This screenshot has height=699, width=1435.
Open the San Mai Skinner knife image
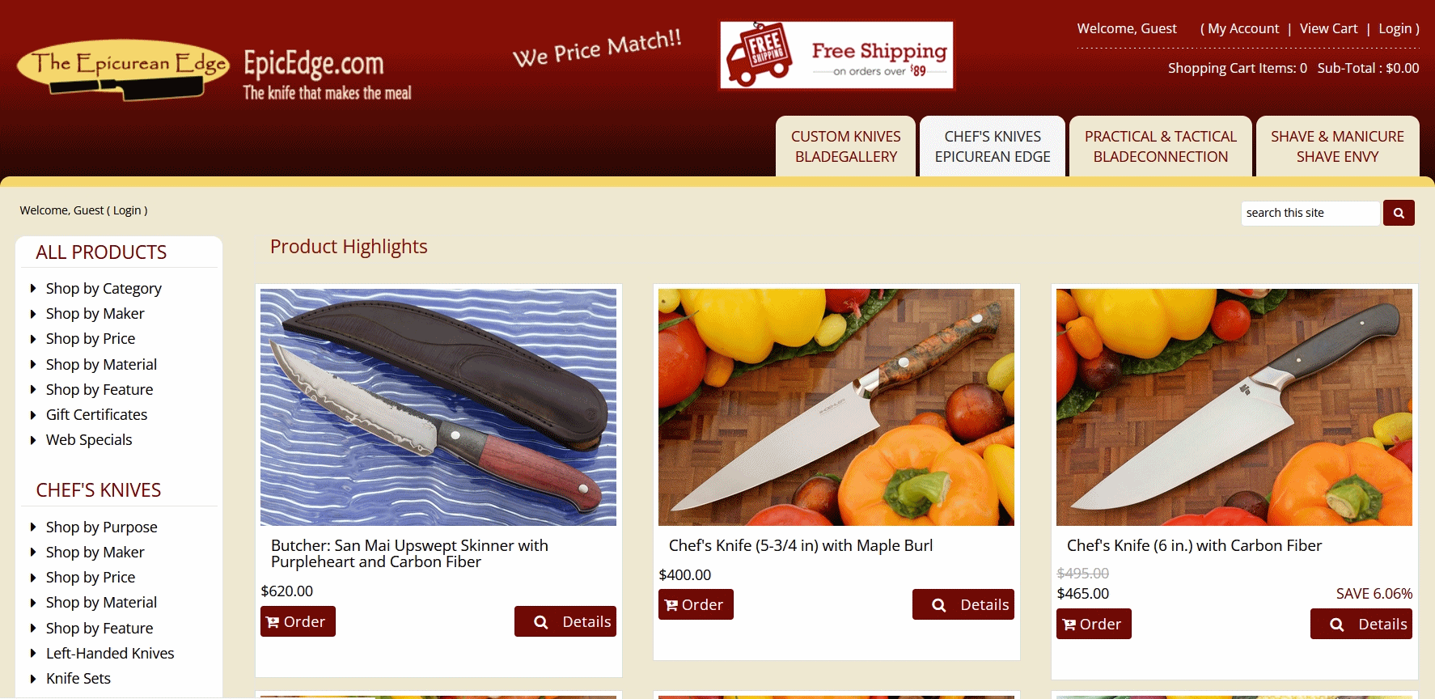[x=438, y=407]
